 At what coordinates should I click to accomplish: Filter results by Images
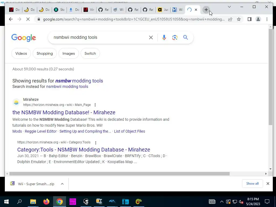(x=69, y=53)
